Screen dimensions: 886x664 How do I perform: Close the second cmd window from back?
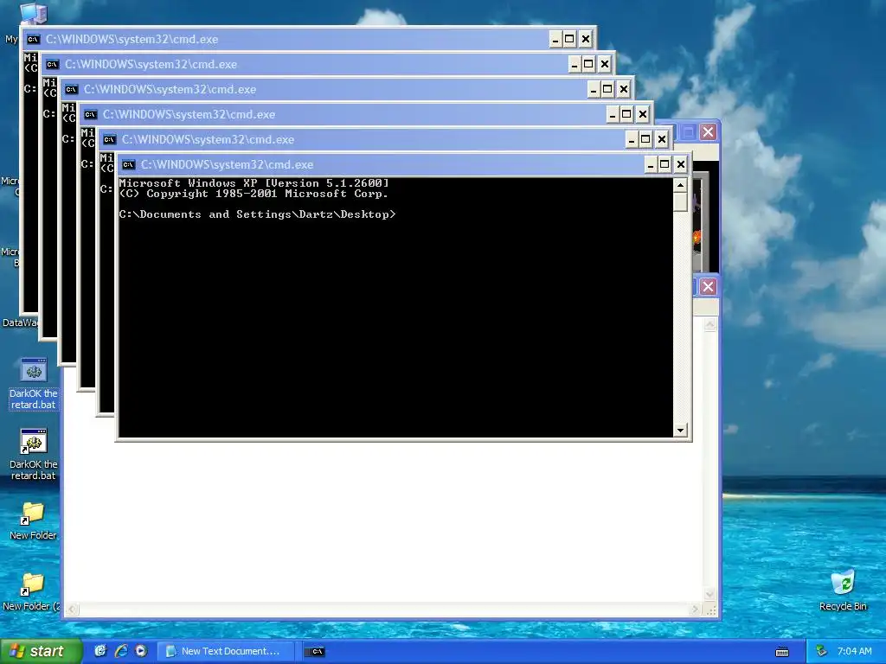pos(605,64)
